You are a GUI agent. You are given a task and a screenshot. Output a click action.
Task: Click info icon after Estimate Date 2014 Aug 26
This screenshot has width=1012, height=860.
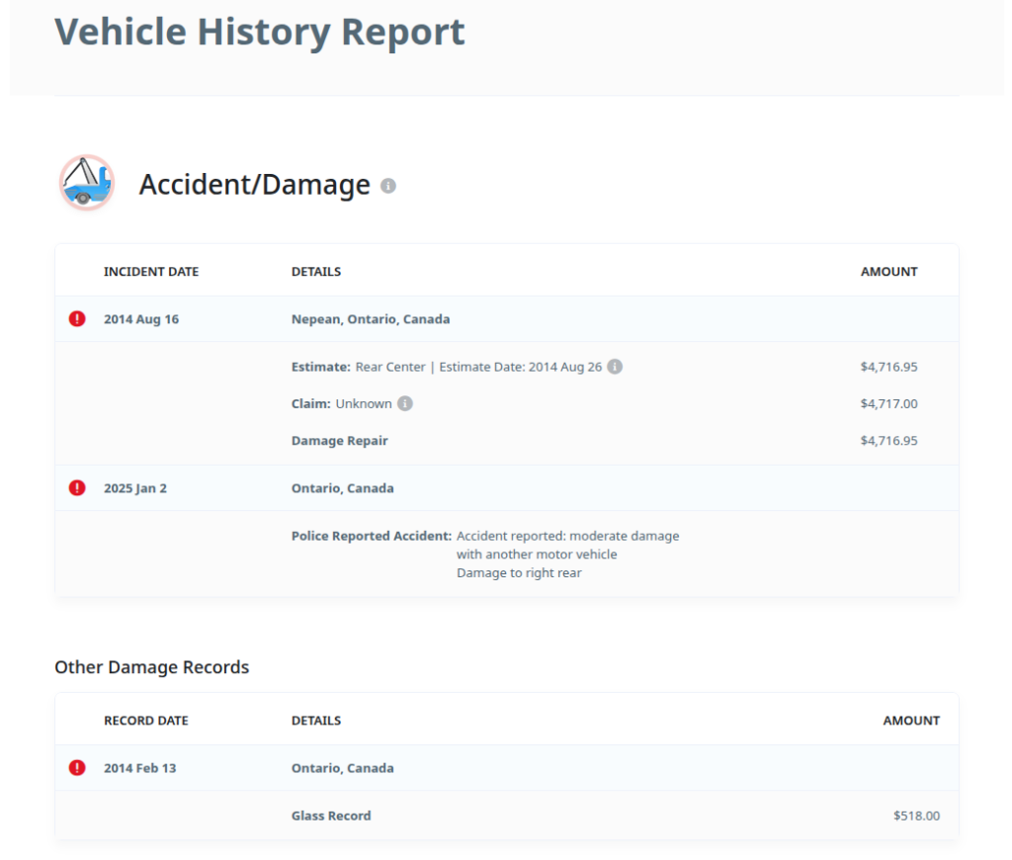615,367
